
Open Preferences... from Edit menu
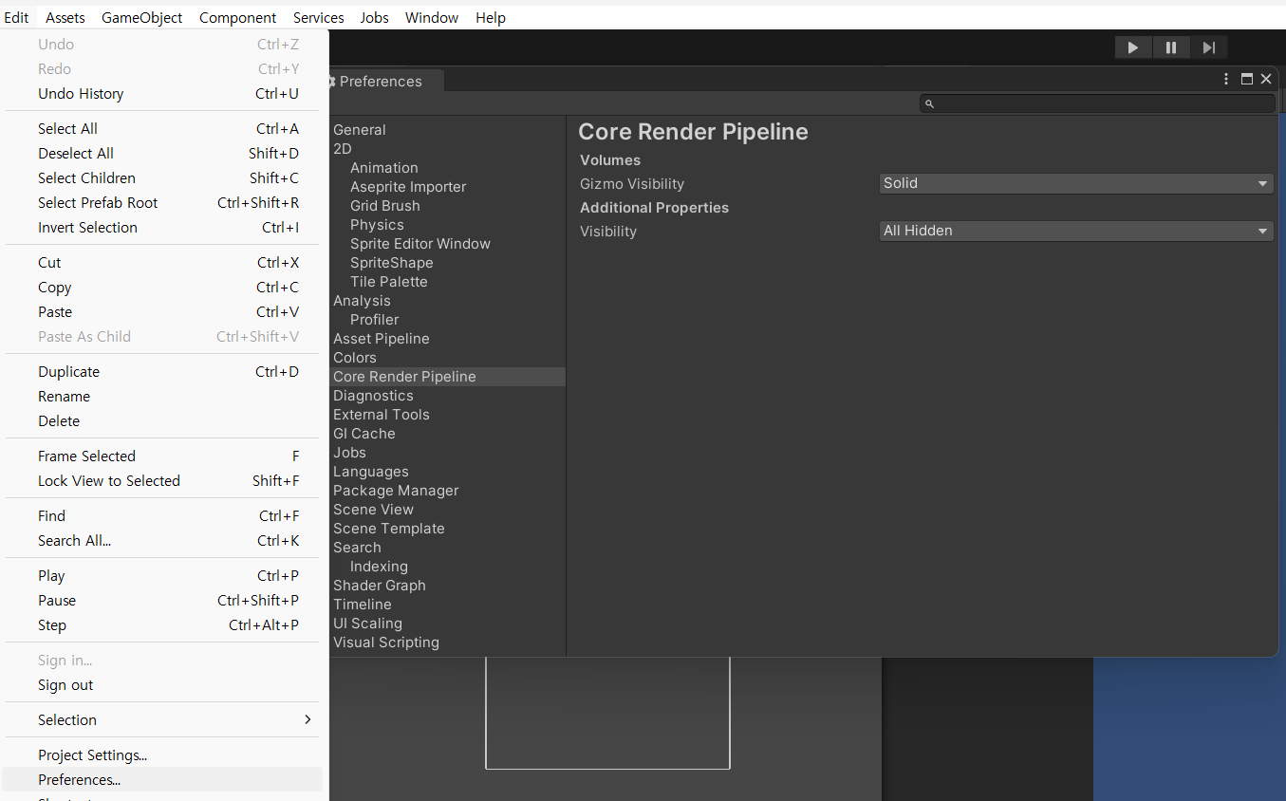coord(163,779)
